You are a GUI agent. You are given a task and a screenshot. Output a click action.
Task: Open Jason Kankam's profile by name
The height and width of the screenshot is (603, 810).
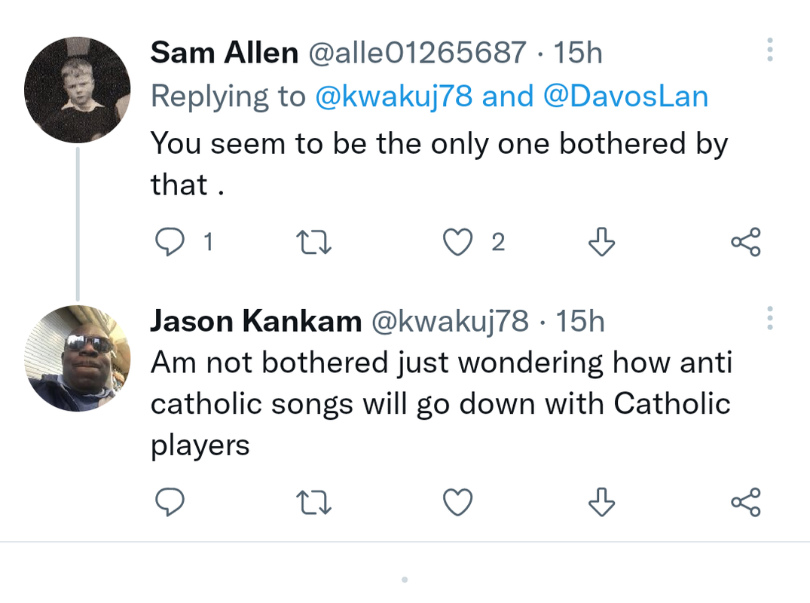coord(256,322)
